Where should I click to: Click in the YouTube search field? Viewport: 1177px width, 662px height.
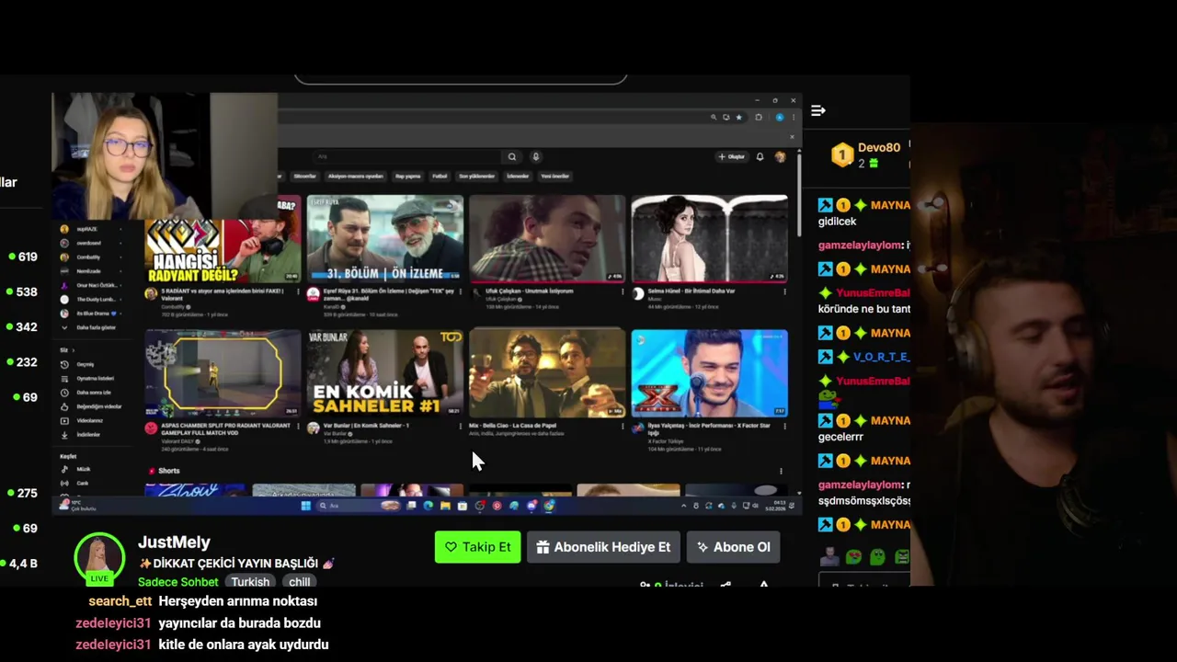coord(406,156)
